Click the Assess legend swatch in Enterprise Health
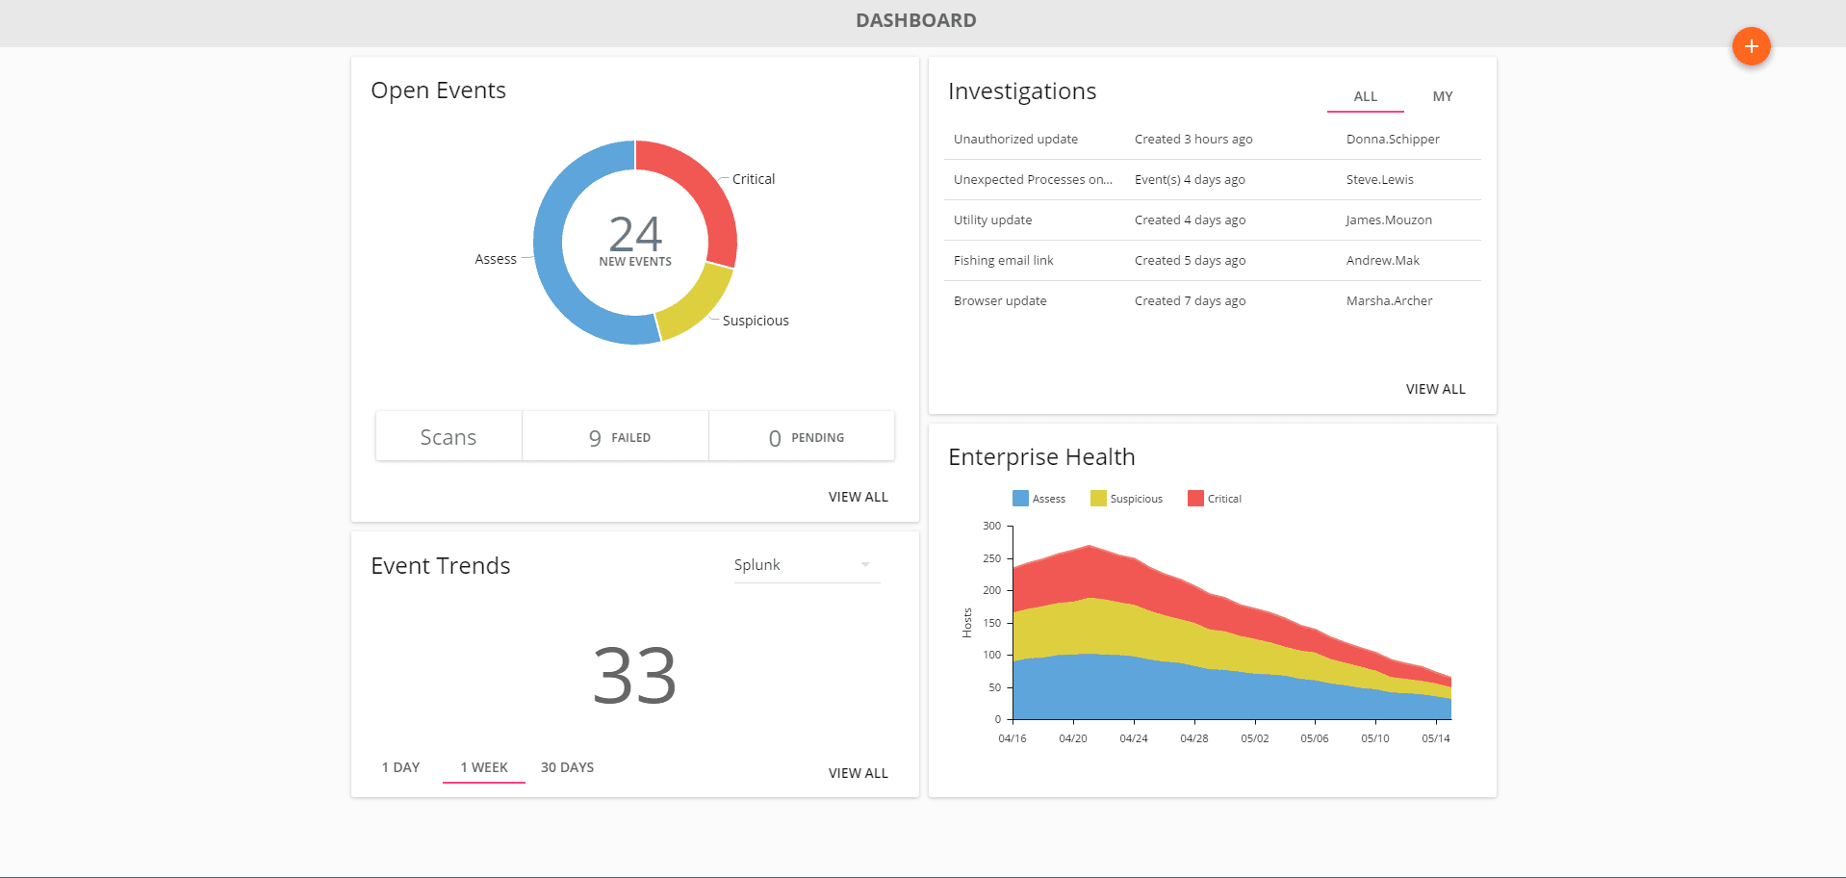This screenshot has height=878, width=1846. (x=1019, y=498)
